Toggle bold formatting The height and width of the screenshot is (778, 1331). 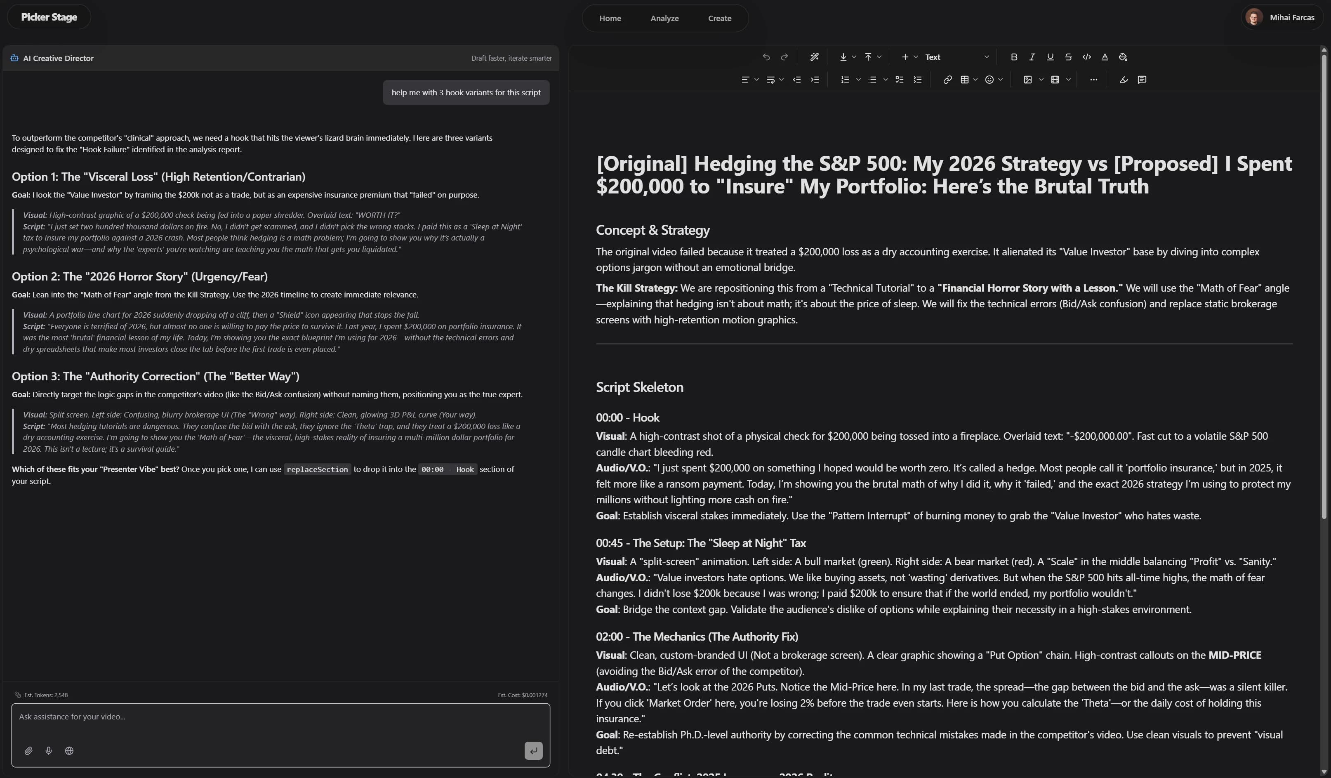[x=1013, y=57]
